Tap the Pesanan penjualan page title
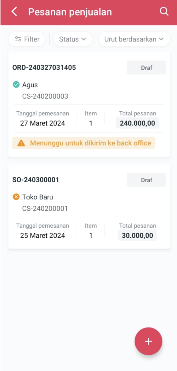Image resolution: width=177 pixels, height=371 pixels. [70, 12]
